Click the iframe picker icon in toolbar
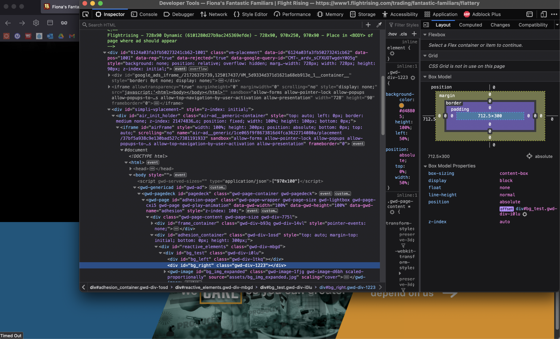Screen dimensions: 560x339 [x=530, y=14]
